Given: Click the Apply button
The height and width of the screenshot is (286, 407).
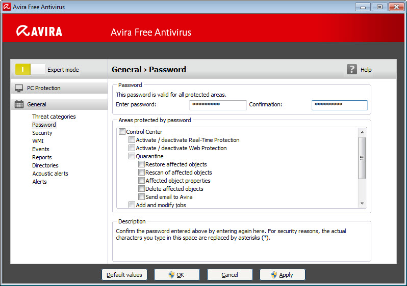Looking at the screenshot, I should click(283, 275).
